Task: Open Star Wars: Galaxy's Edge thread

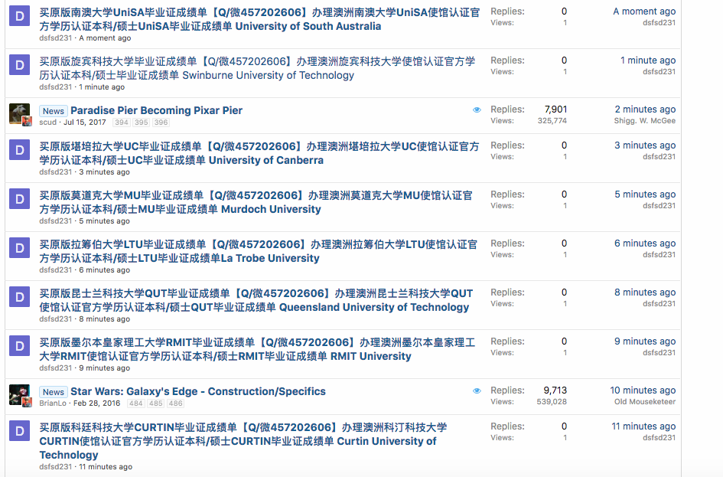Action: pyautogui.click(x=198, y=391)
